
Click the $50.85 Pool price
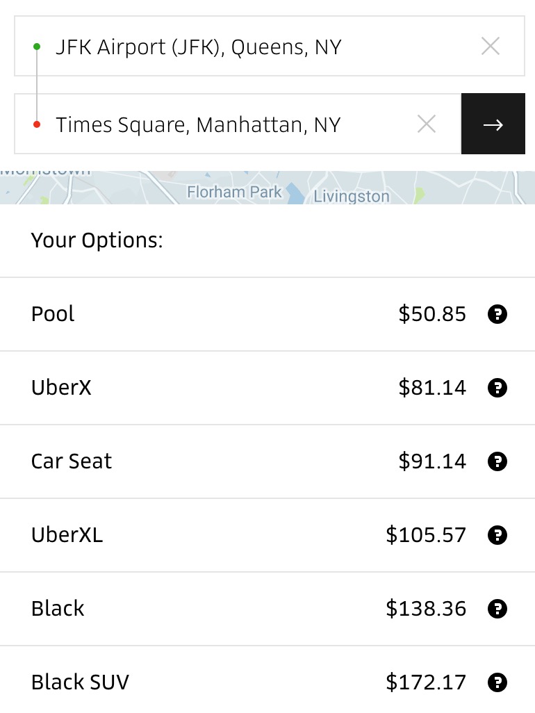[x=432, y=314]
